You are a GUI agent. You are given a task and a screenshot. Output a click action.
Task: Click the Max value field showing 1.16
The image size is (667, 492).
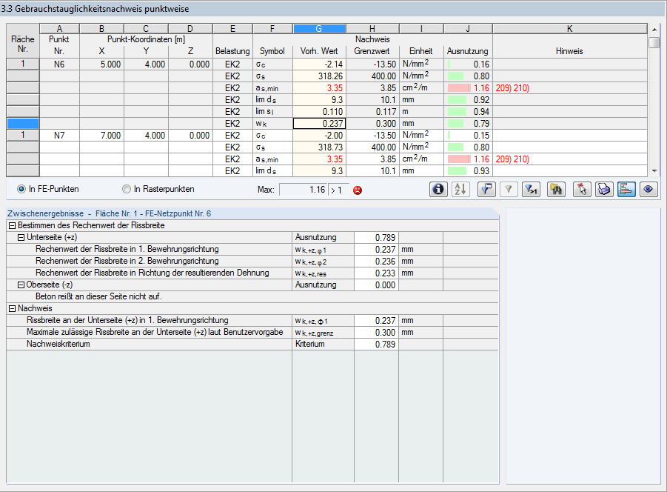[x=303, y=190]
